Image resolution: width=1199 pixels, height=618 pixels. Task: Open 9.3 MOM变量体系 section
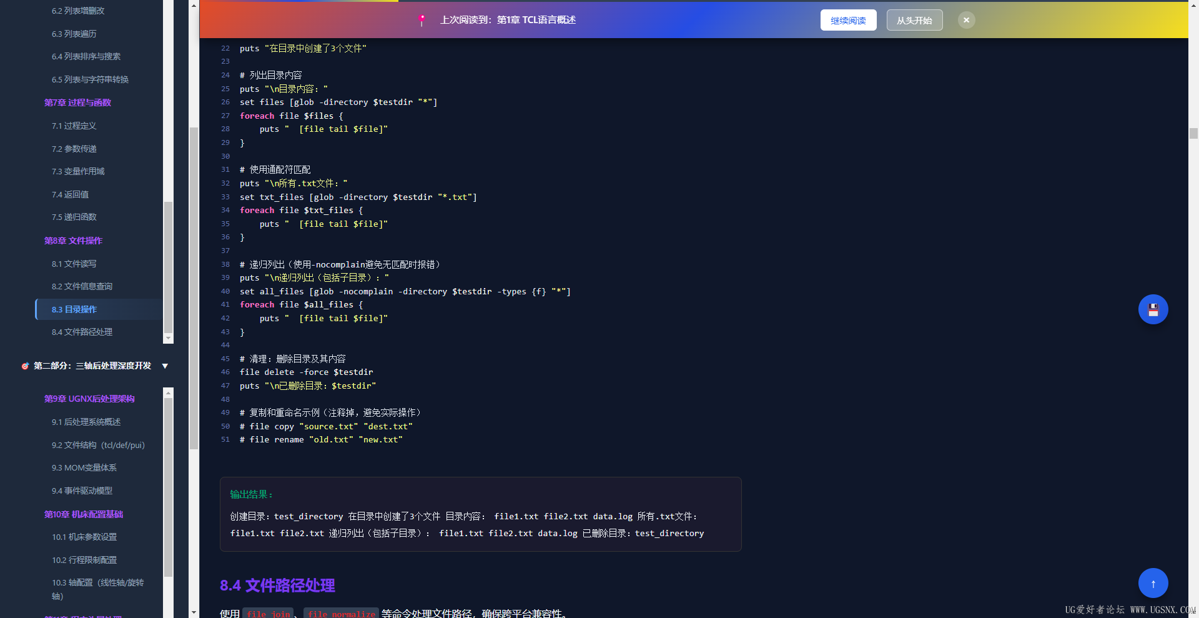click(84, 467)
